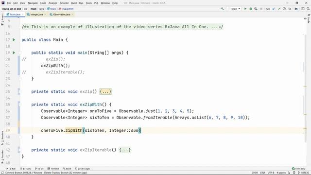Screen dimensions: 311x175
Task: Open the Navigate menu
Action: 33,3
